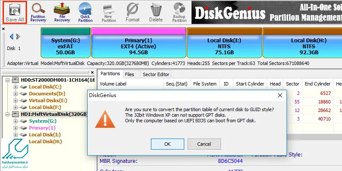342x171 pixels.
Task: Select System(G:) exFAT partition block
Action: tap(65, 42)
